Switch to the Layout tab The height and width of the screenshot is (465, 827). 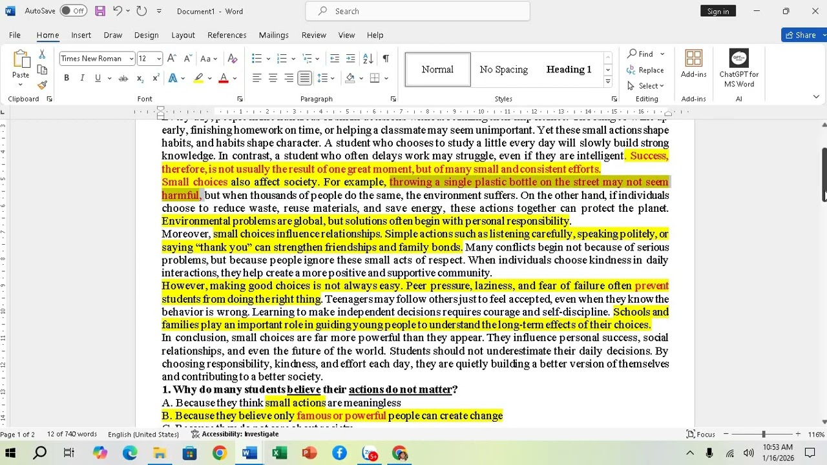tap(183, 35)
